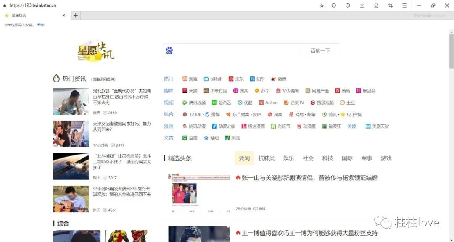The image size is (454, 242).
Task: Click the screenshot crop icon
Action: pos(390,5)
